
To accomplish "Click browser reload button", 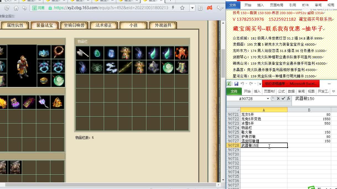I will coord(7,8).
